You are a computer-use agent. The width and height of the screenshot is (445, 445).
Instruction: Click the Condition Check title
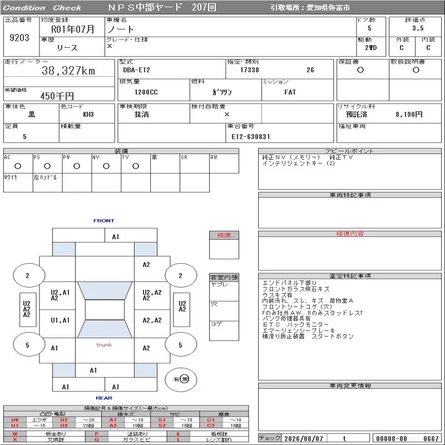tap(42, 8)
